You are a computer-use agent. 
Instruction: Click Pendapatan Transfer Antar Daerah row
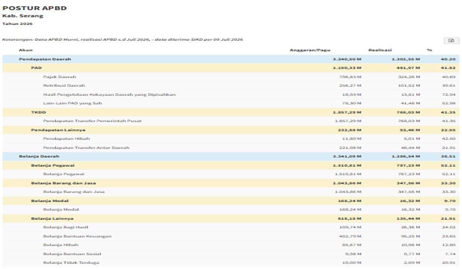(231, 148)
